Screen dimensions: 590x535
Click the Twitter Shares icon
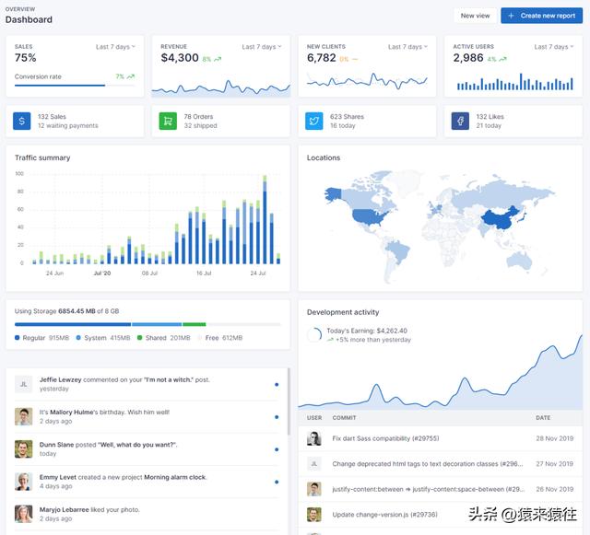point(314,121)
